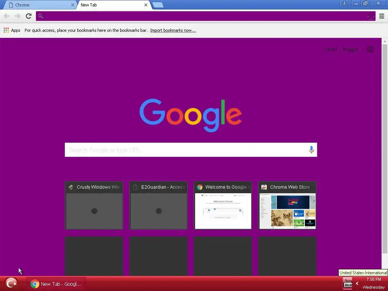
Task: Click the New Tab - Google taskbar button
Action: (x=56, y=284)
